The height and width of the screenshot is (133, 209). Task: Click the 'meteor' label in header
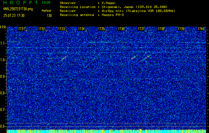pos(47,11)
